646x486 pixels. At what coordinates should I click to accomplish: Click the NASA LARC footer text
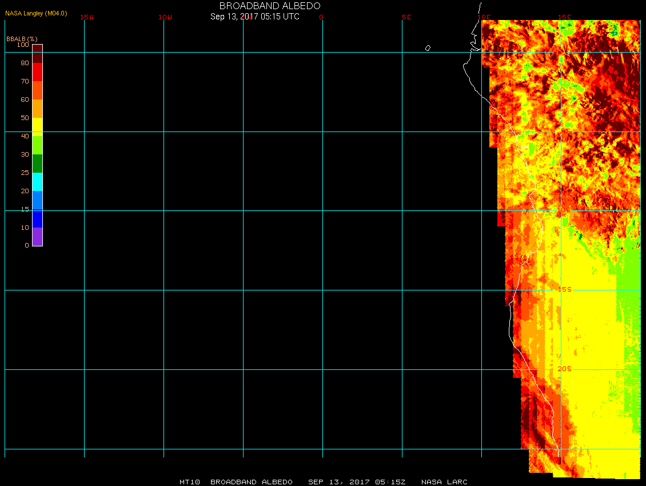[444, 482]
